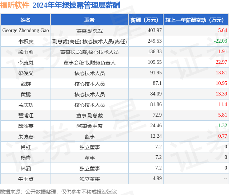Click the change value -22.03

pos(221,41)
